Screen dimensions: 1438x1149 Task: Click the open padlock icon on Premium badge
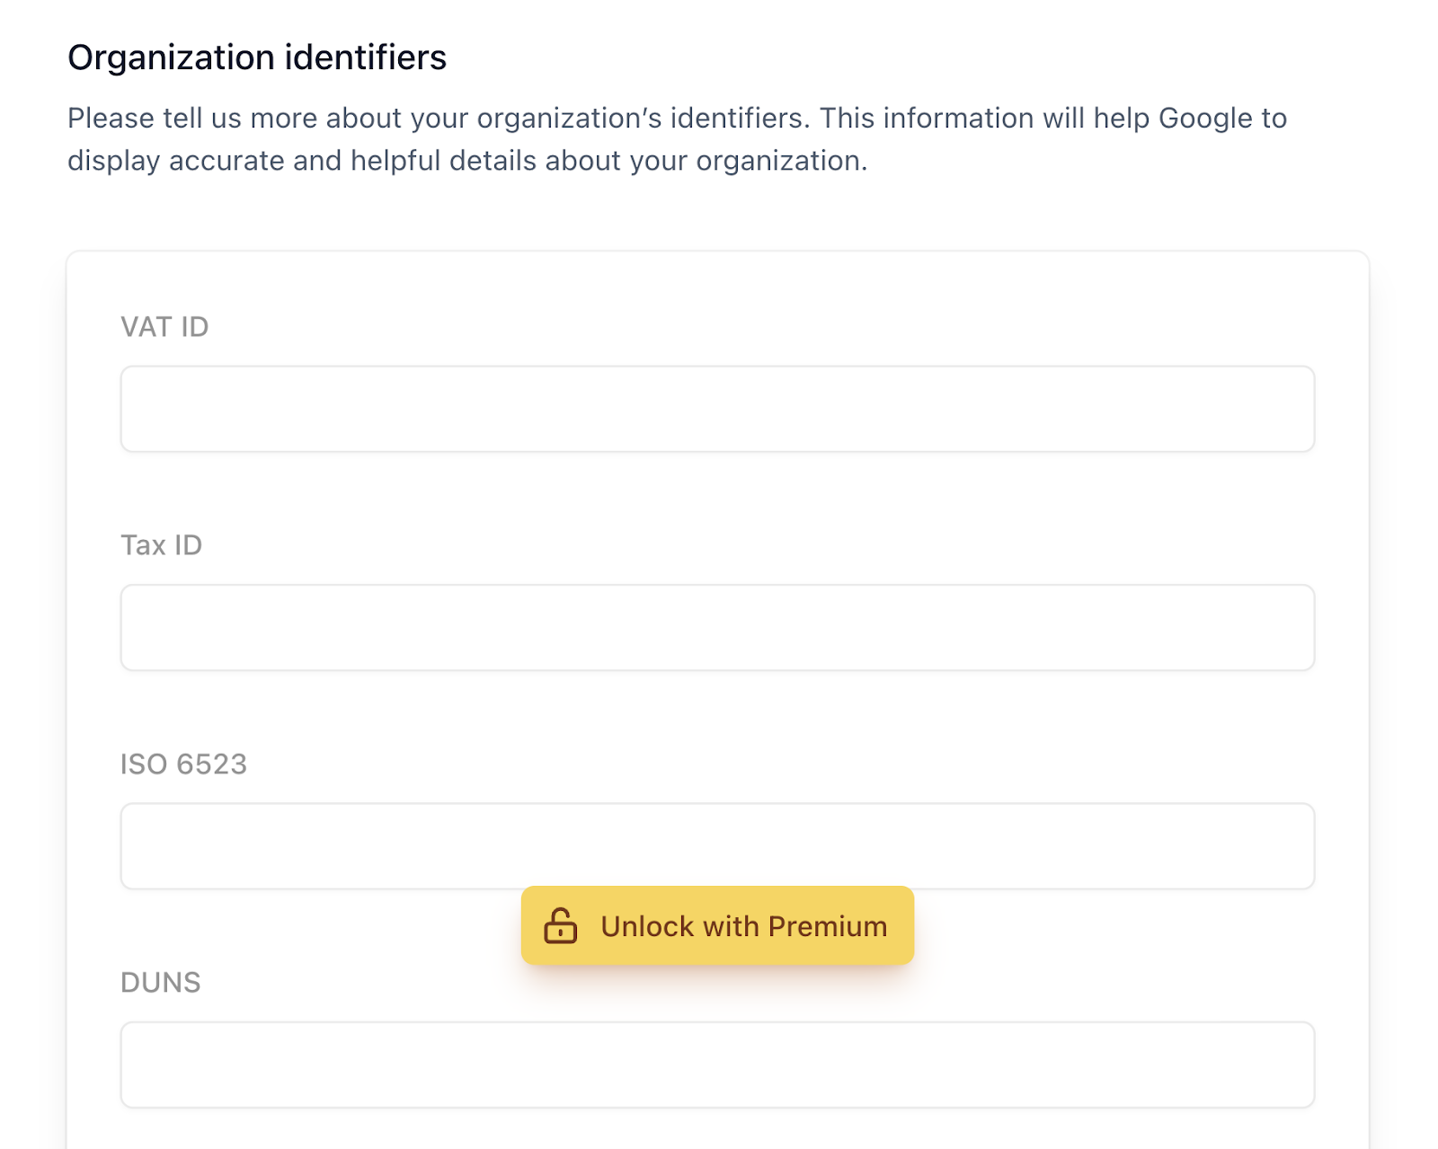pos(559,925)
